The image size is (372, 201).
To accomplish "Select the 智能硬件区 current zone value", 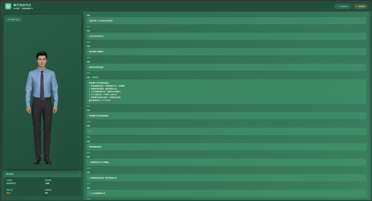I will [11, 183].
